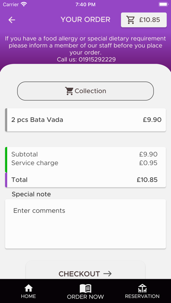
Task: Click the Total £10.85 row
Action: coord(85,180)
